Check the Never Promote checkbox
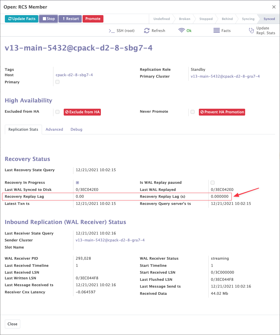Screen dimensions: 280x335 193,112
